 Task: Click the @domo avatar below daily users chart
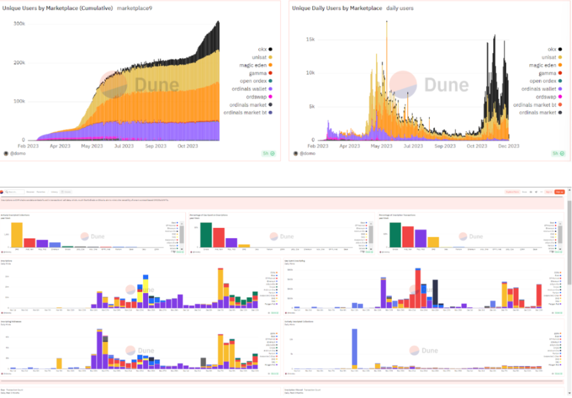click(297, 153)
